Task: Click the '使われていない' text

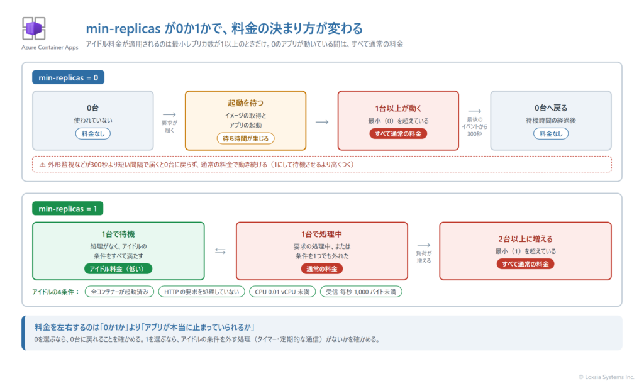Action: point(93,120)
